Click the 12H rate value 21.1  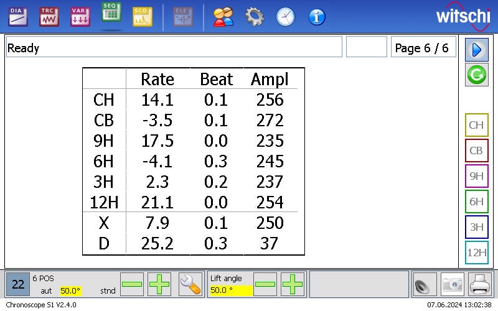(157, 202)
